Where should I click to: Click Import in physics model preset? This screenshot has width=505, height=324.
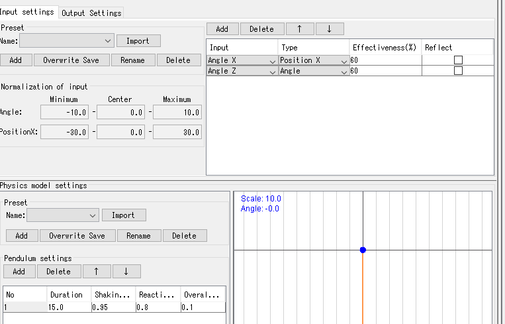(x=124, y=215)
